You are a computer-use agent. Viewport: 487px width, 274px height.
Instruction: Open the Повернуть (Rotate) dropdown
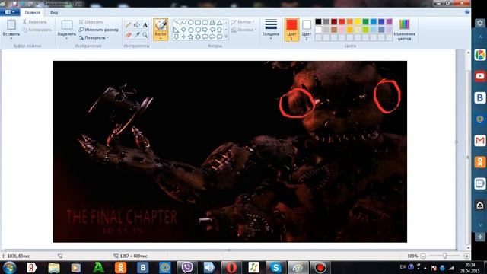point(94,37)
